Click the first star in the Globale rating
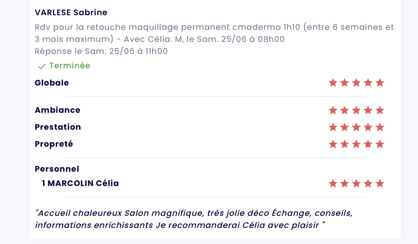Viewport: 418px width, 244px height. coord(333,83)
